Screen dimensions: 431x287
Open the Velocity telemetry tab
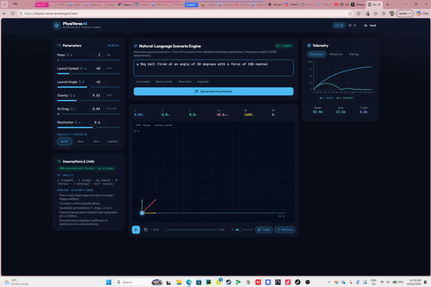(336, 54)
